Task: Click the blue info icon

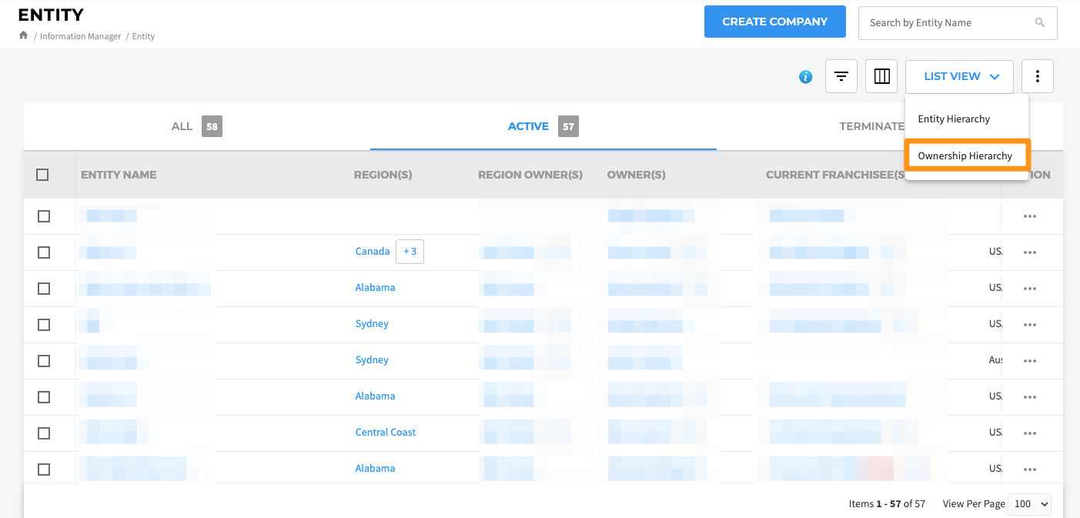Action: point(805,77)
